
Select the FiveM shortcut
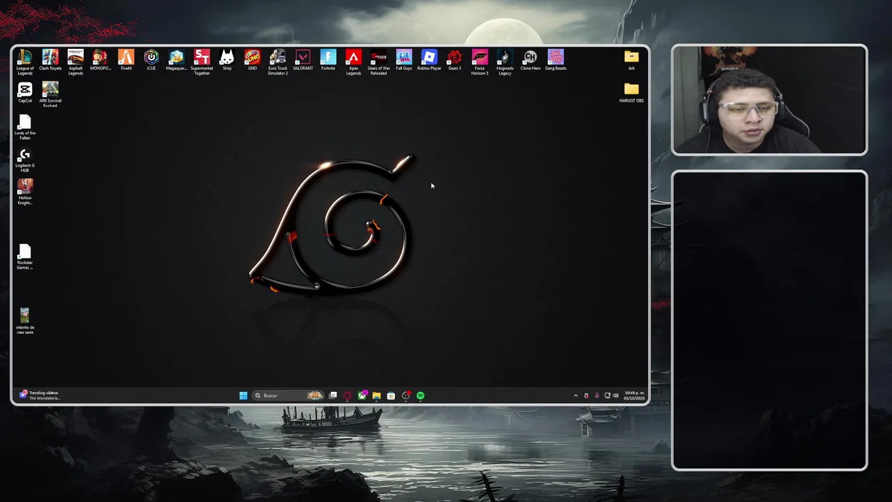pos(126,60)
